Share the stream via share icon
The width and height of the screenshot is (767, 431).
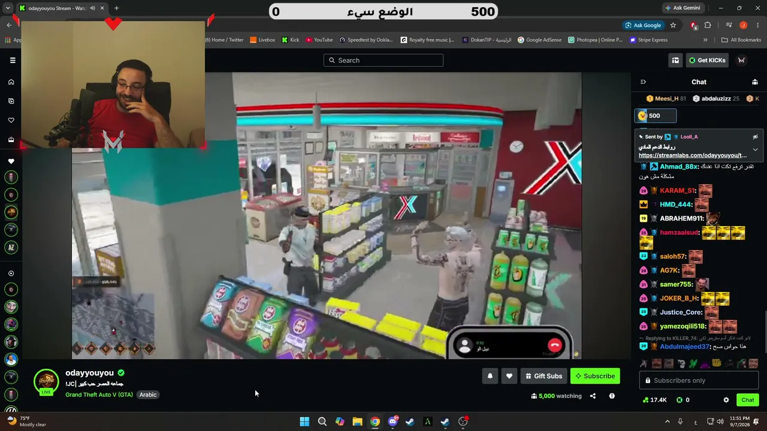tap(593, 396)
